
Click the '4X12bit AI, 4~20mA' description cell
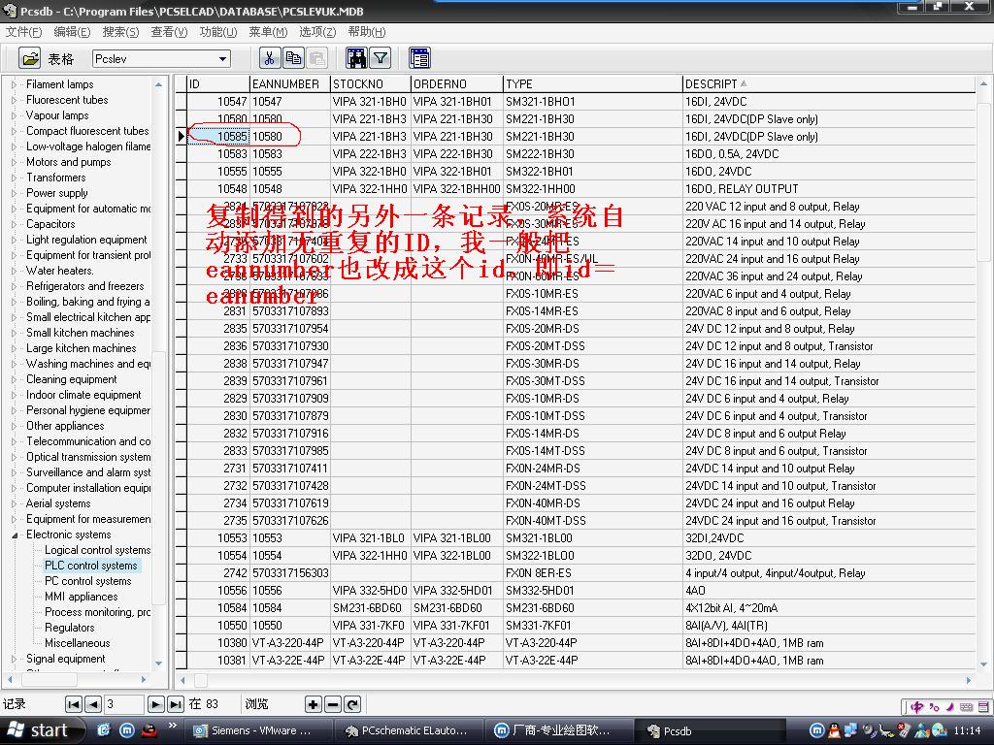828,608
